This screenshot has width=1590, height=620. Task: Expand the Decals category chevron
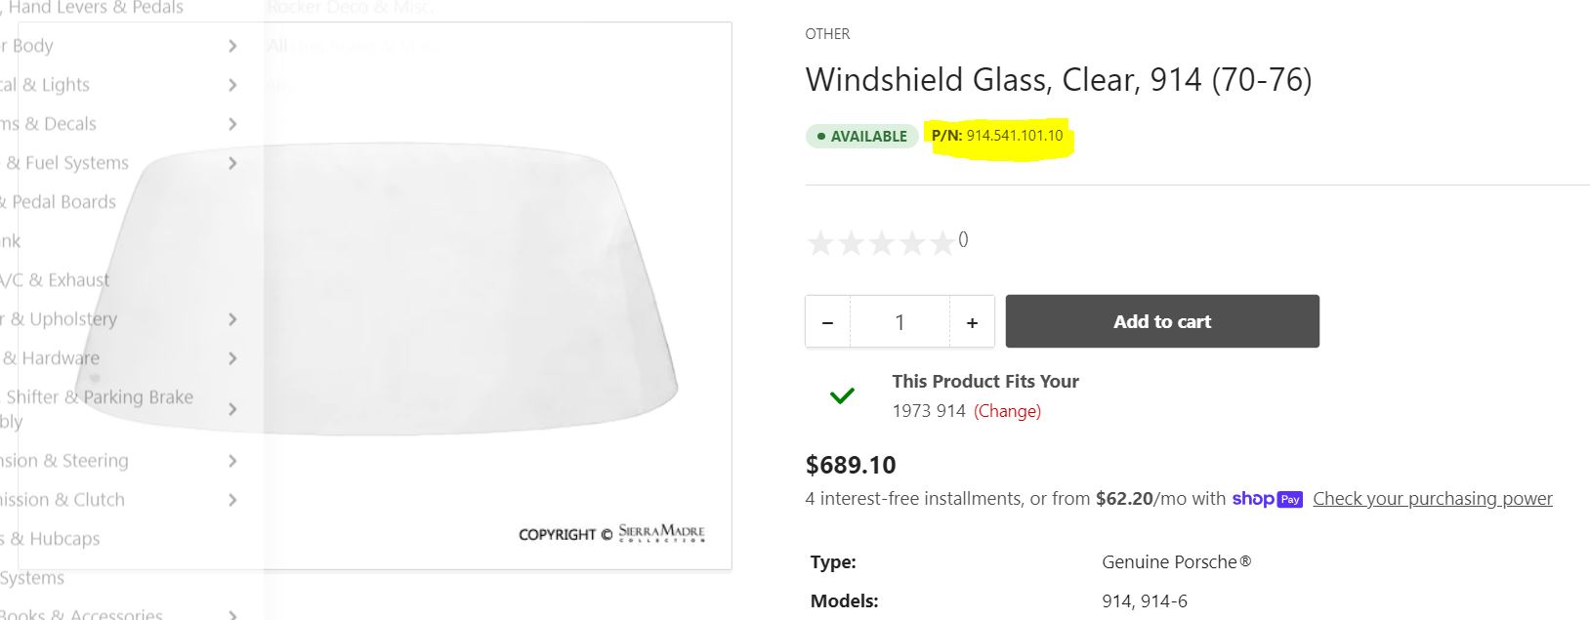point(232,124)
